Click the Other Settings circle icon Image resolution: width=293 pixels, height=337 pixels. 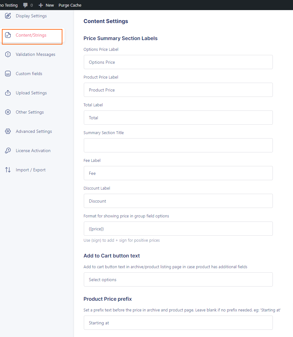click(x=8, y=112)
